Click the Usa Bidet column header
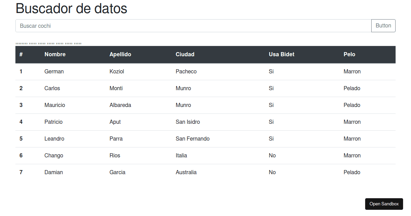The width and height of the screenshot is (411, 216). pos(282,54)
